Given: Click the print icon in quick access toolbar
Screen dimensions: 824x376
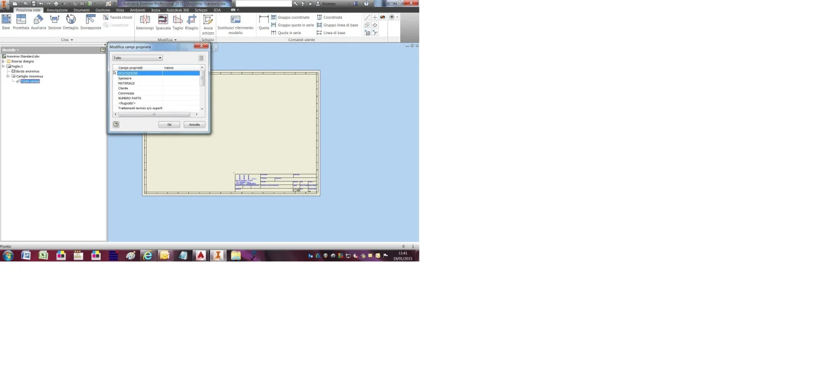Looking at the screenshot, I should pyautogui.click(x=57, y=4).
